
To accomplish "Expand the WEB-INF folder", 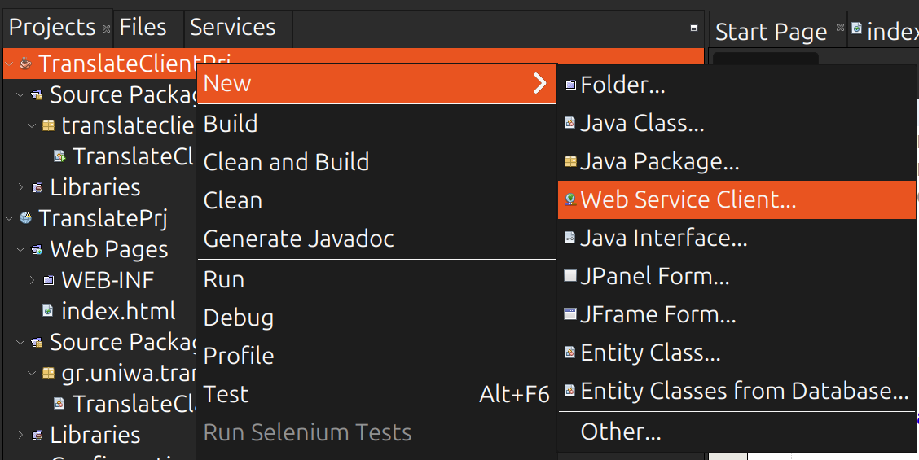I will (33, 281).
